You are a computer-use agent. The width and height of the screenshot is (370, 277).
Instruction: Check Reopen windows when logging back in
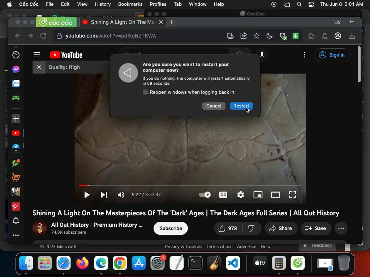(145, 92)
